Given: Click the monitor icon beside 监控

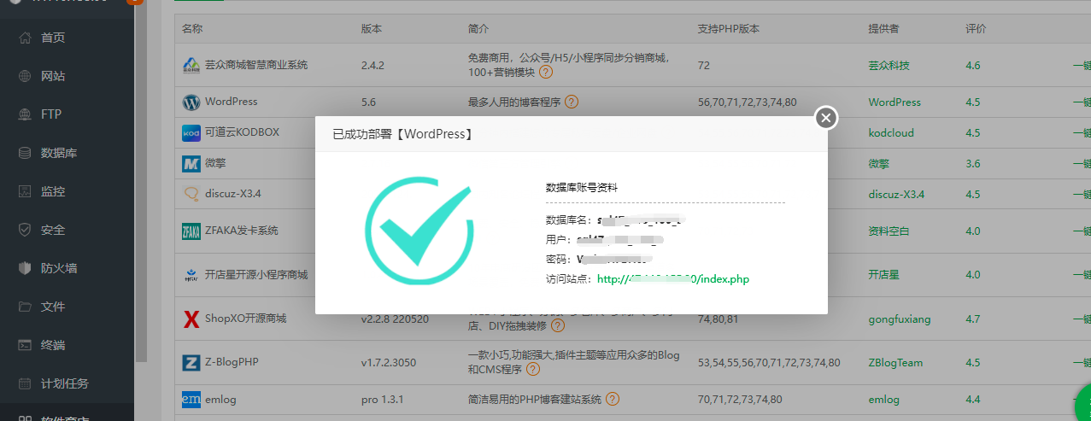Looking at the screenshot, I should (25, 191).
